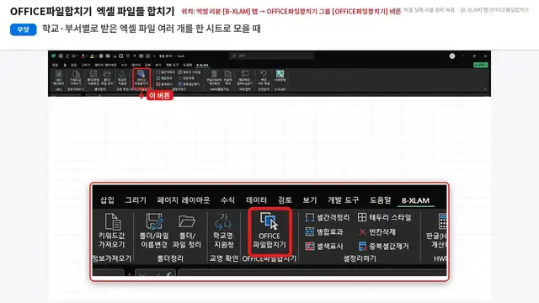Click Excel app logo in small window title bar
Screen dimensions: 539x303
(54, 56)
